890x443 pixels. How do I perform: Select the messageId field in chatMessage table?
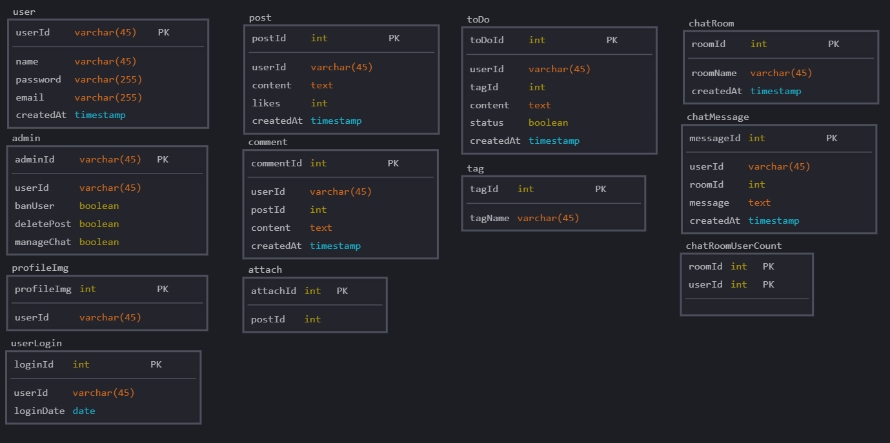coord(714,138)
